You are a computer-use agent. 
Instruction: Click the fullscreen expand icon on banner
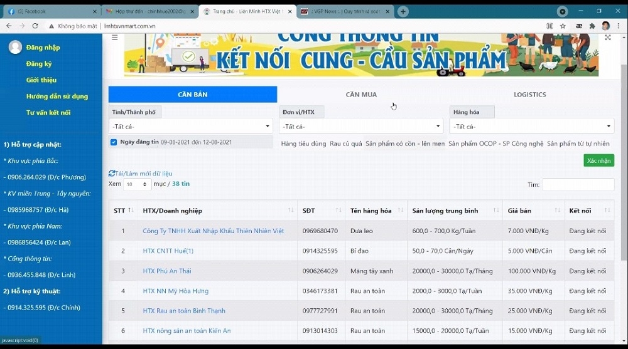tap(607, 37)
